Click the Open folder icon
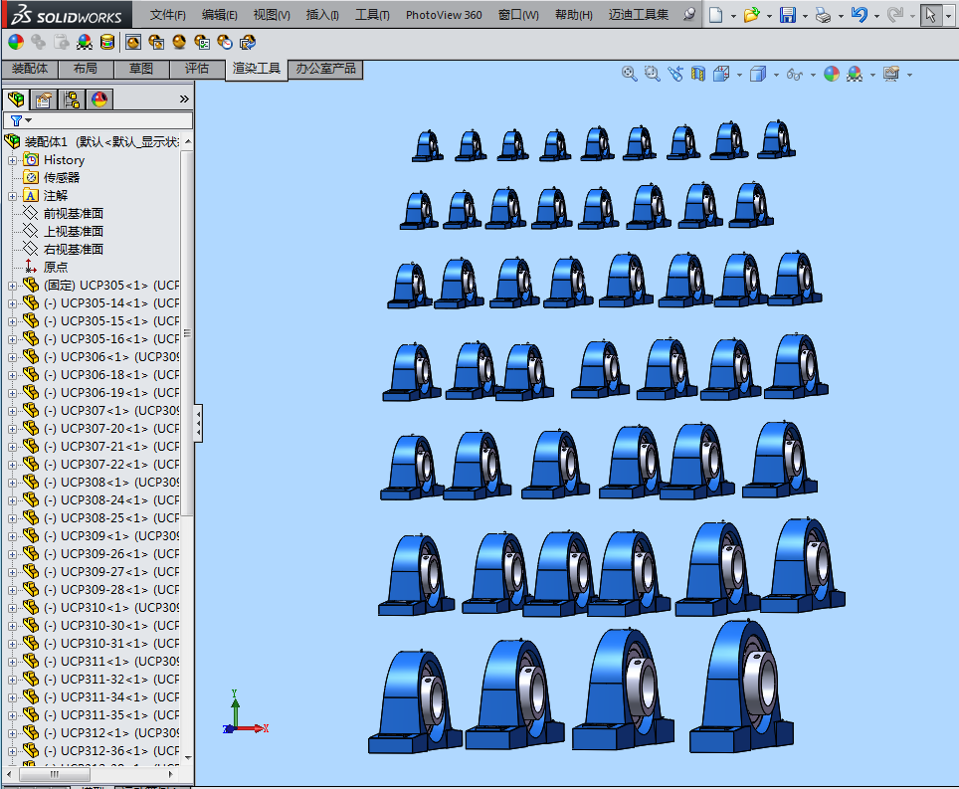The width and height of the screenshot is (959, 789). click(752, 15)
